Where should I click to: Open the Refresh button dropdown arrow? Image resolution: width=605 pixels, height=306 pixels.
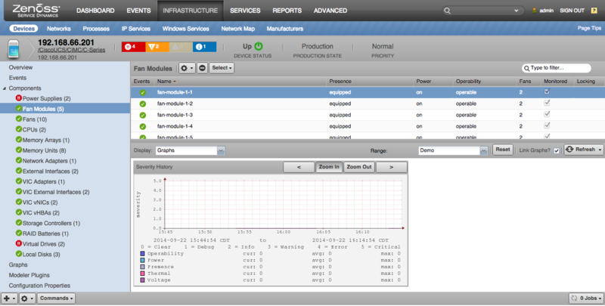pyautogui.click(x=600, y=150)
